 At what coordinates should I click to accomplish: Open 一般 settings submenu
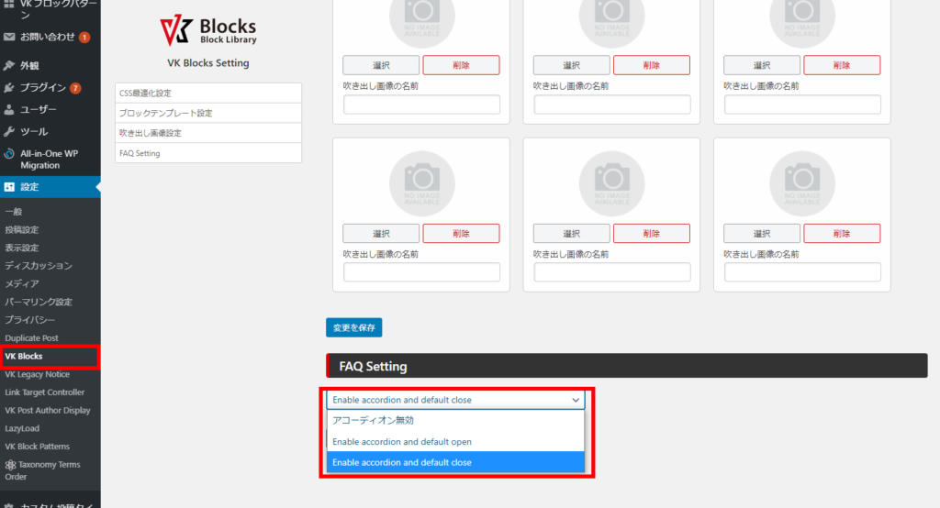pyautogui.click(x=14, y=212)
